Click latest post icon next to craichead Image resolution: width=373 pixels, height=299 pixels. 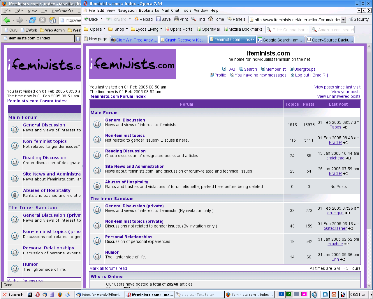pos(348,158)
